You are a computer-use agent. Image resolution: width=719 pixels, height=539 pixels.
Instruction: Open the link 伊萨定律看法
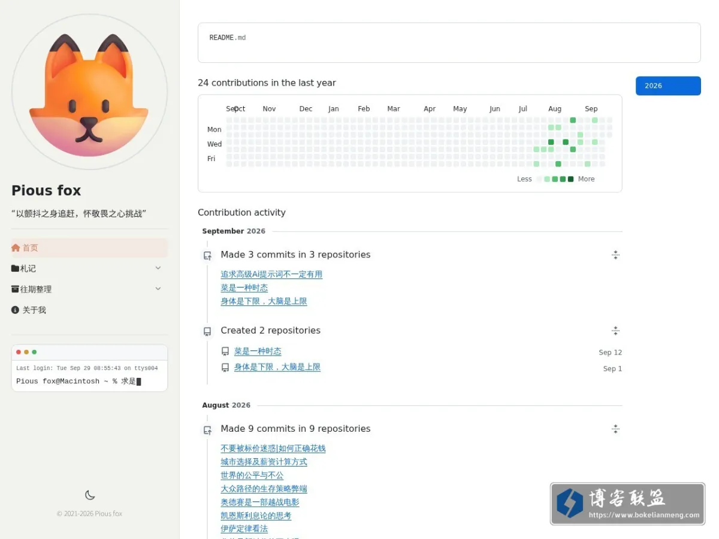point(244,529)
